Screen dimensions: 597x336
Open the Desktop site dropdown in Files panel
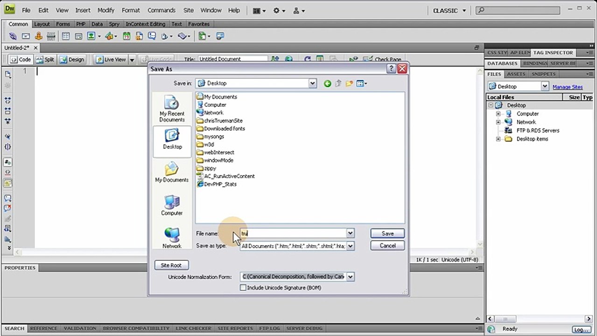[545, 86]
